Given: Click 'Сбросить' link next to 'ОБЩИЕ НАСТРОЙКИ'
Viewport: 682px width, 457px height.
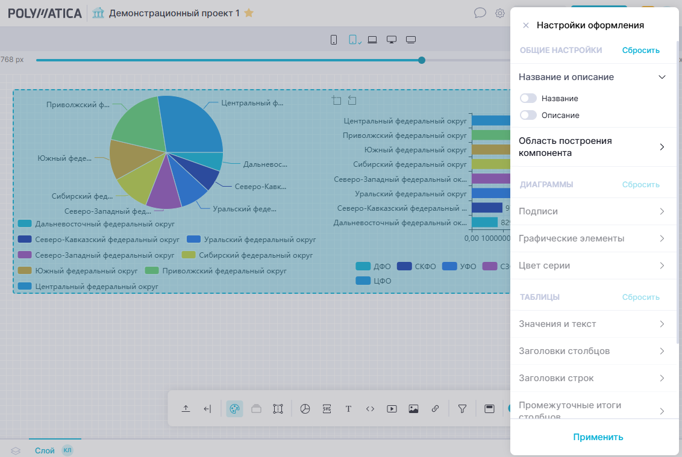Looking at the screenshot, I should pos(640,51).
